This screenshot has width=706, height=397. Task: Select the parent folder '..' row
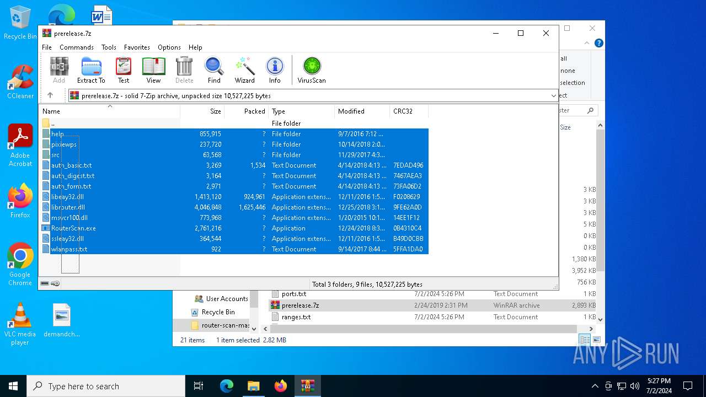pos(234,124)
